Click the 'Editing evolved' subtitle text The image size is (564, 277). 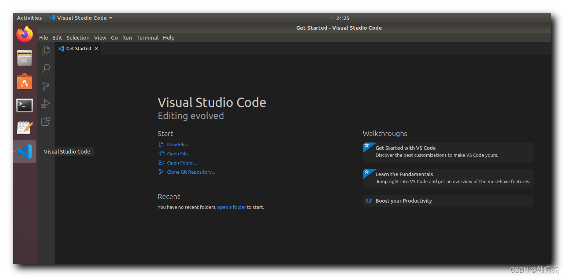[191, 116]
